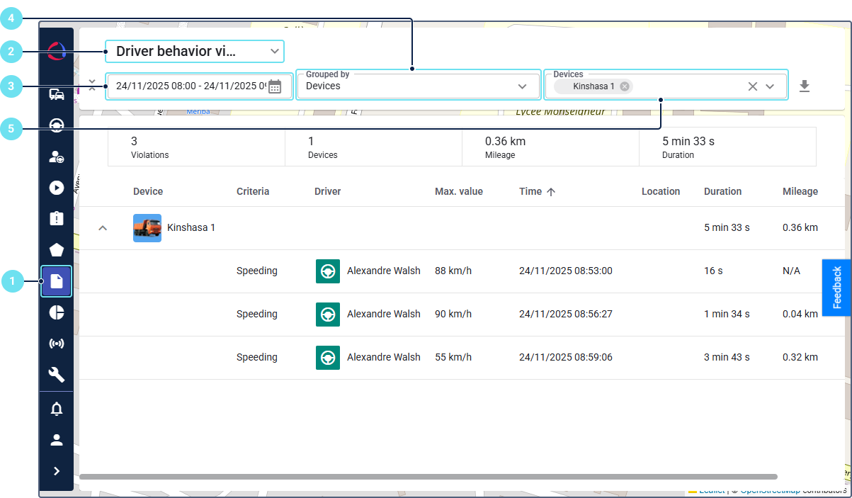The width and height of the screenshot is (852, 498).
Task: Open the playback tracks icon in the sidebar
Action: click(x=57, y=188)
